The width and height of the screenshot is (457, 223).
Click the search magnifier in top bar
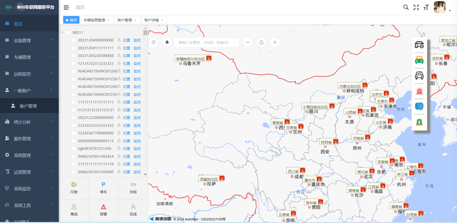(406, 7)
